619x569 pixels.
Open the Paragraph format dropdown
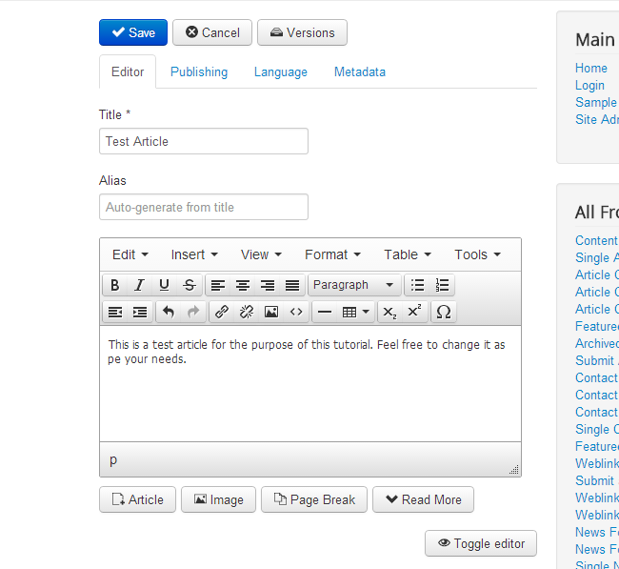click(x=354, y=285)
